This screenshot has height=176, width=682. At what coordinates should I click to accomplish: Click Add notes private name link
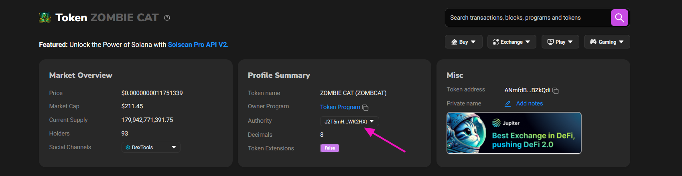(530, 103)
